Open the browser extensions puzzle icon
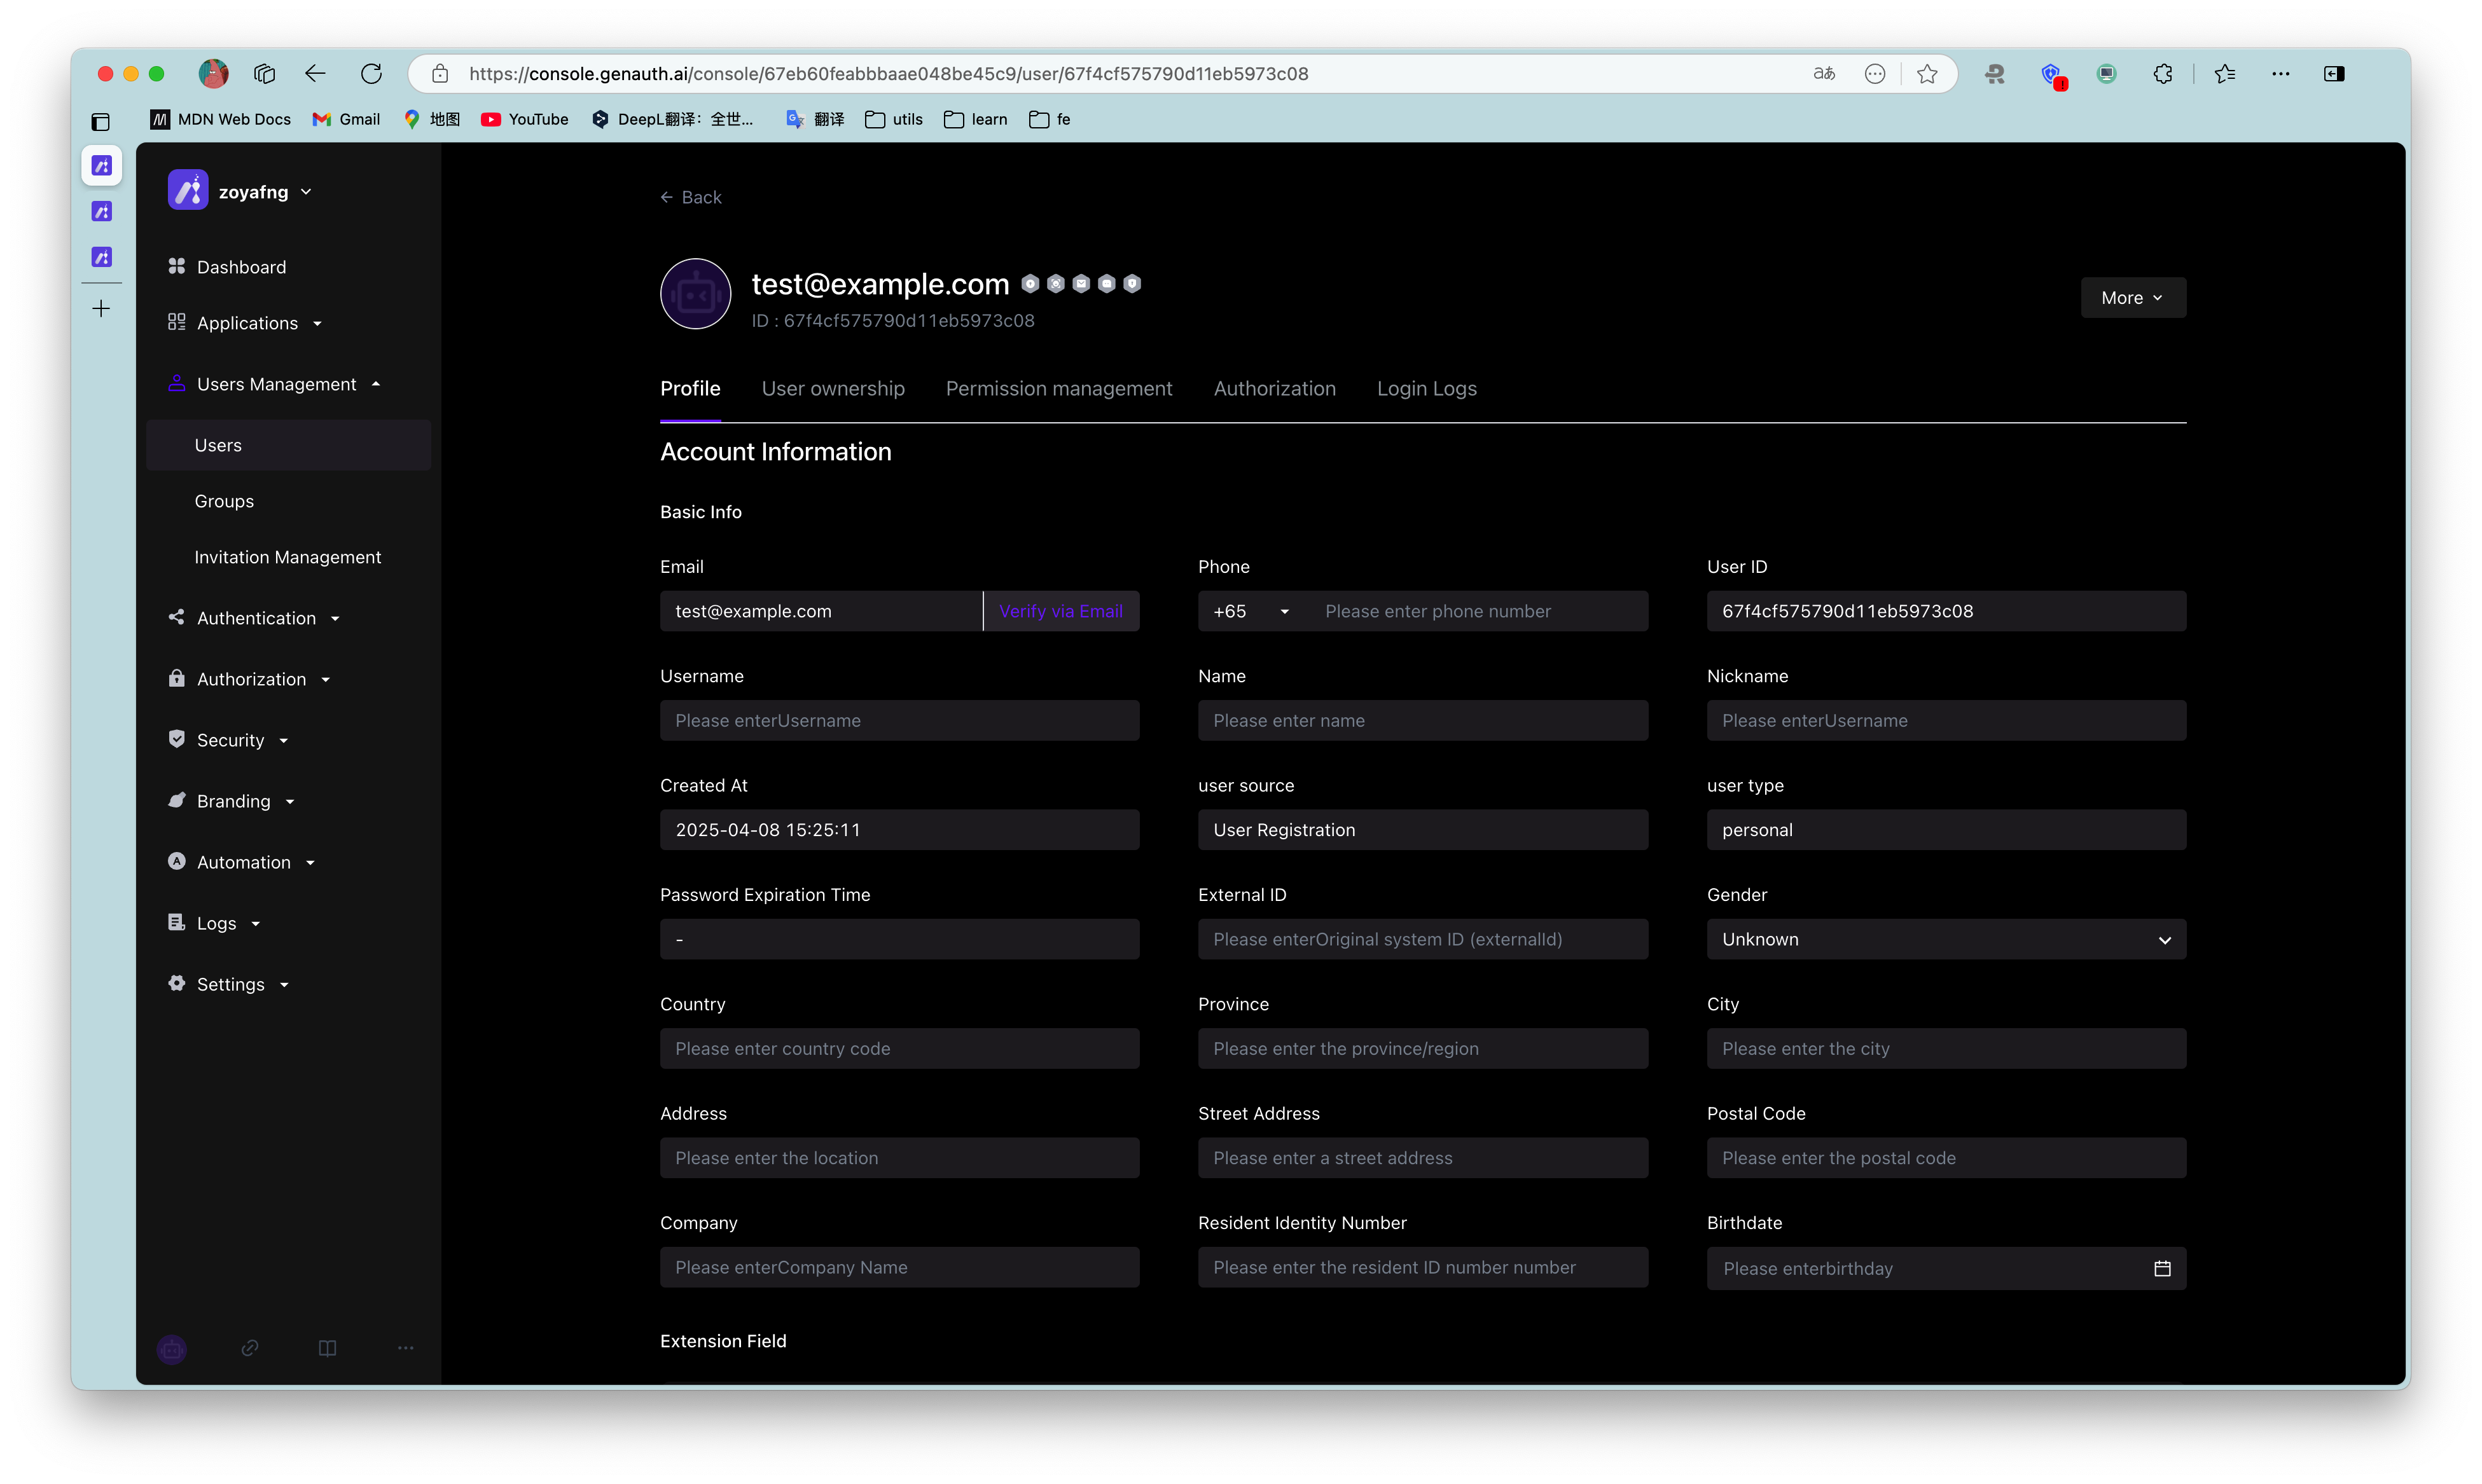 point(2163,73)
